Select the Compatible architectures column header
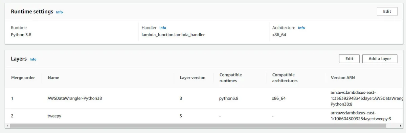This screenshot has width=406, height=133. click(x=285, y=78)
